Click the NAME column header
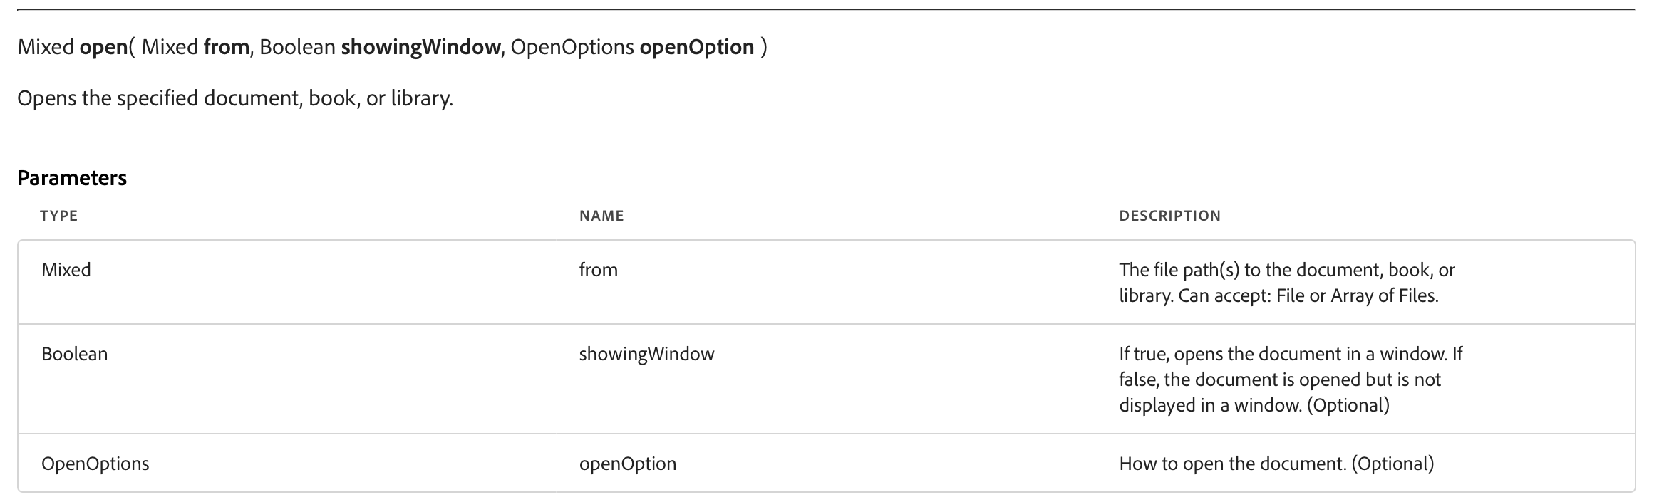Viewport: 1669px width, 497px height. (601, 216)
